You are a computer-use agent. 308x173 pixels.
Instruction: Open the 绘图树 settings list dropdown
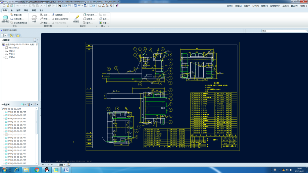tap(36, 40)
